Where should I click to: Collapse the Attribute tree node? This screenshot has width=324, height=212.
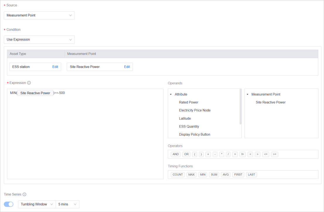(171, 95)
